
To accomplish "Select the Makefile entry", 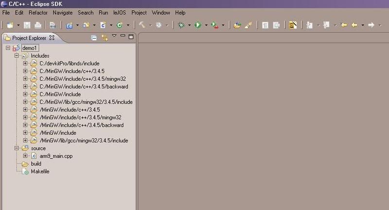I will point(40,171).
